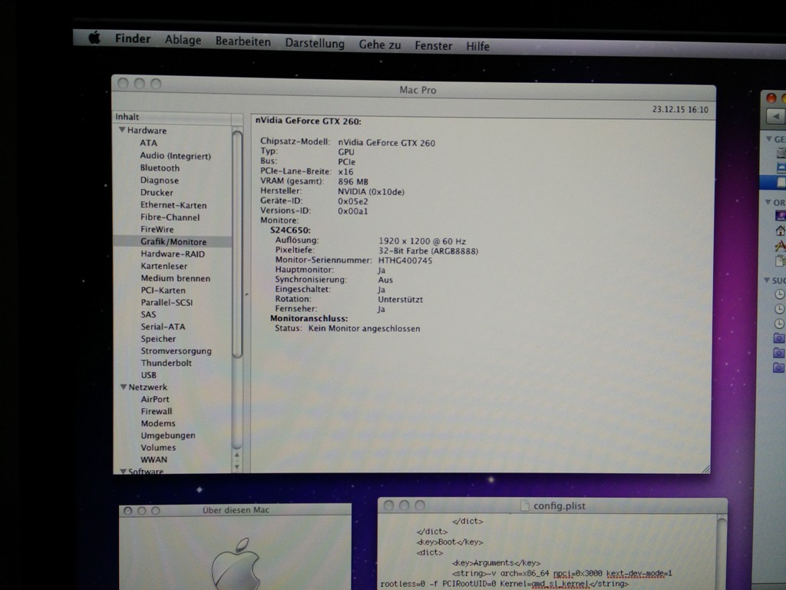Select the Documents icon in Finder sidebar

781,261
